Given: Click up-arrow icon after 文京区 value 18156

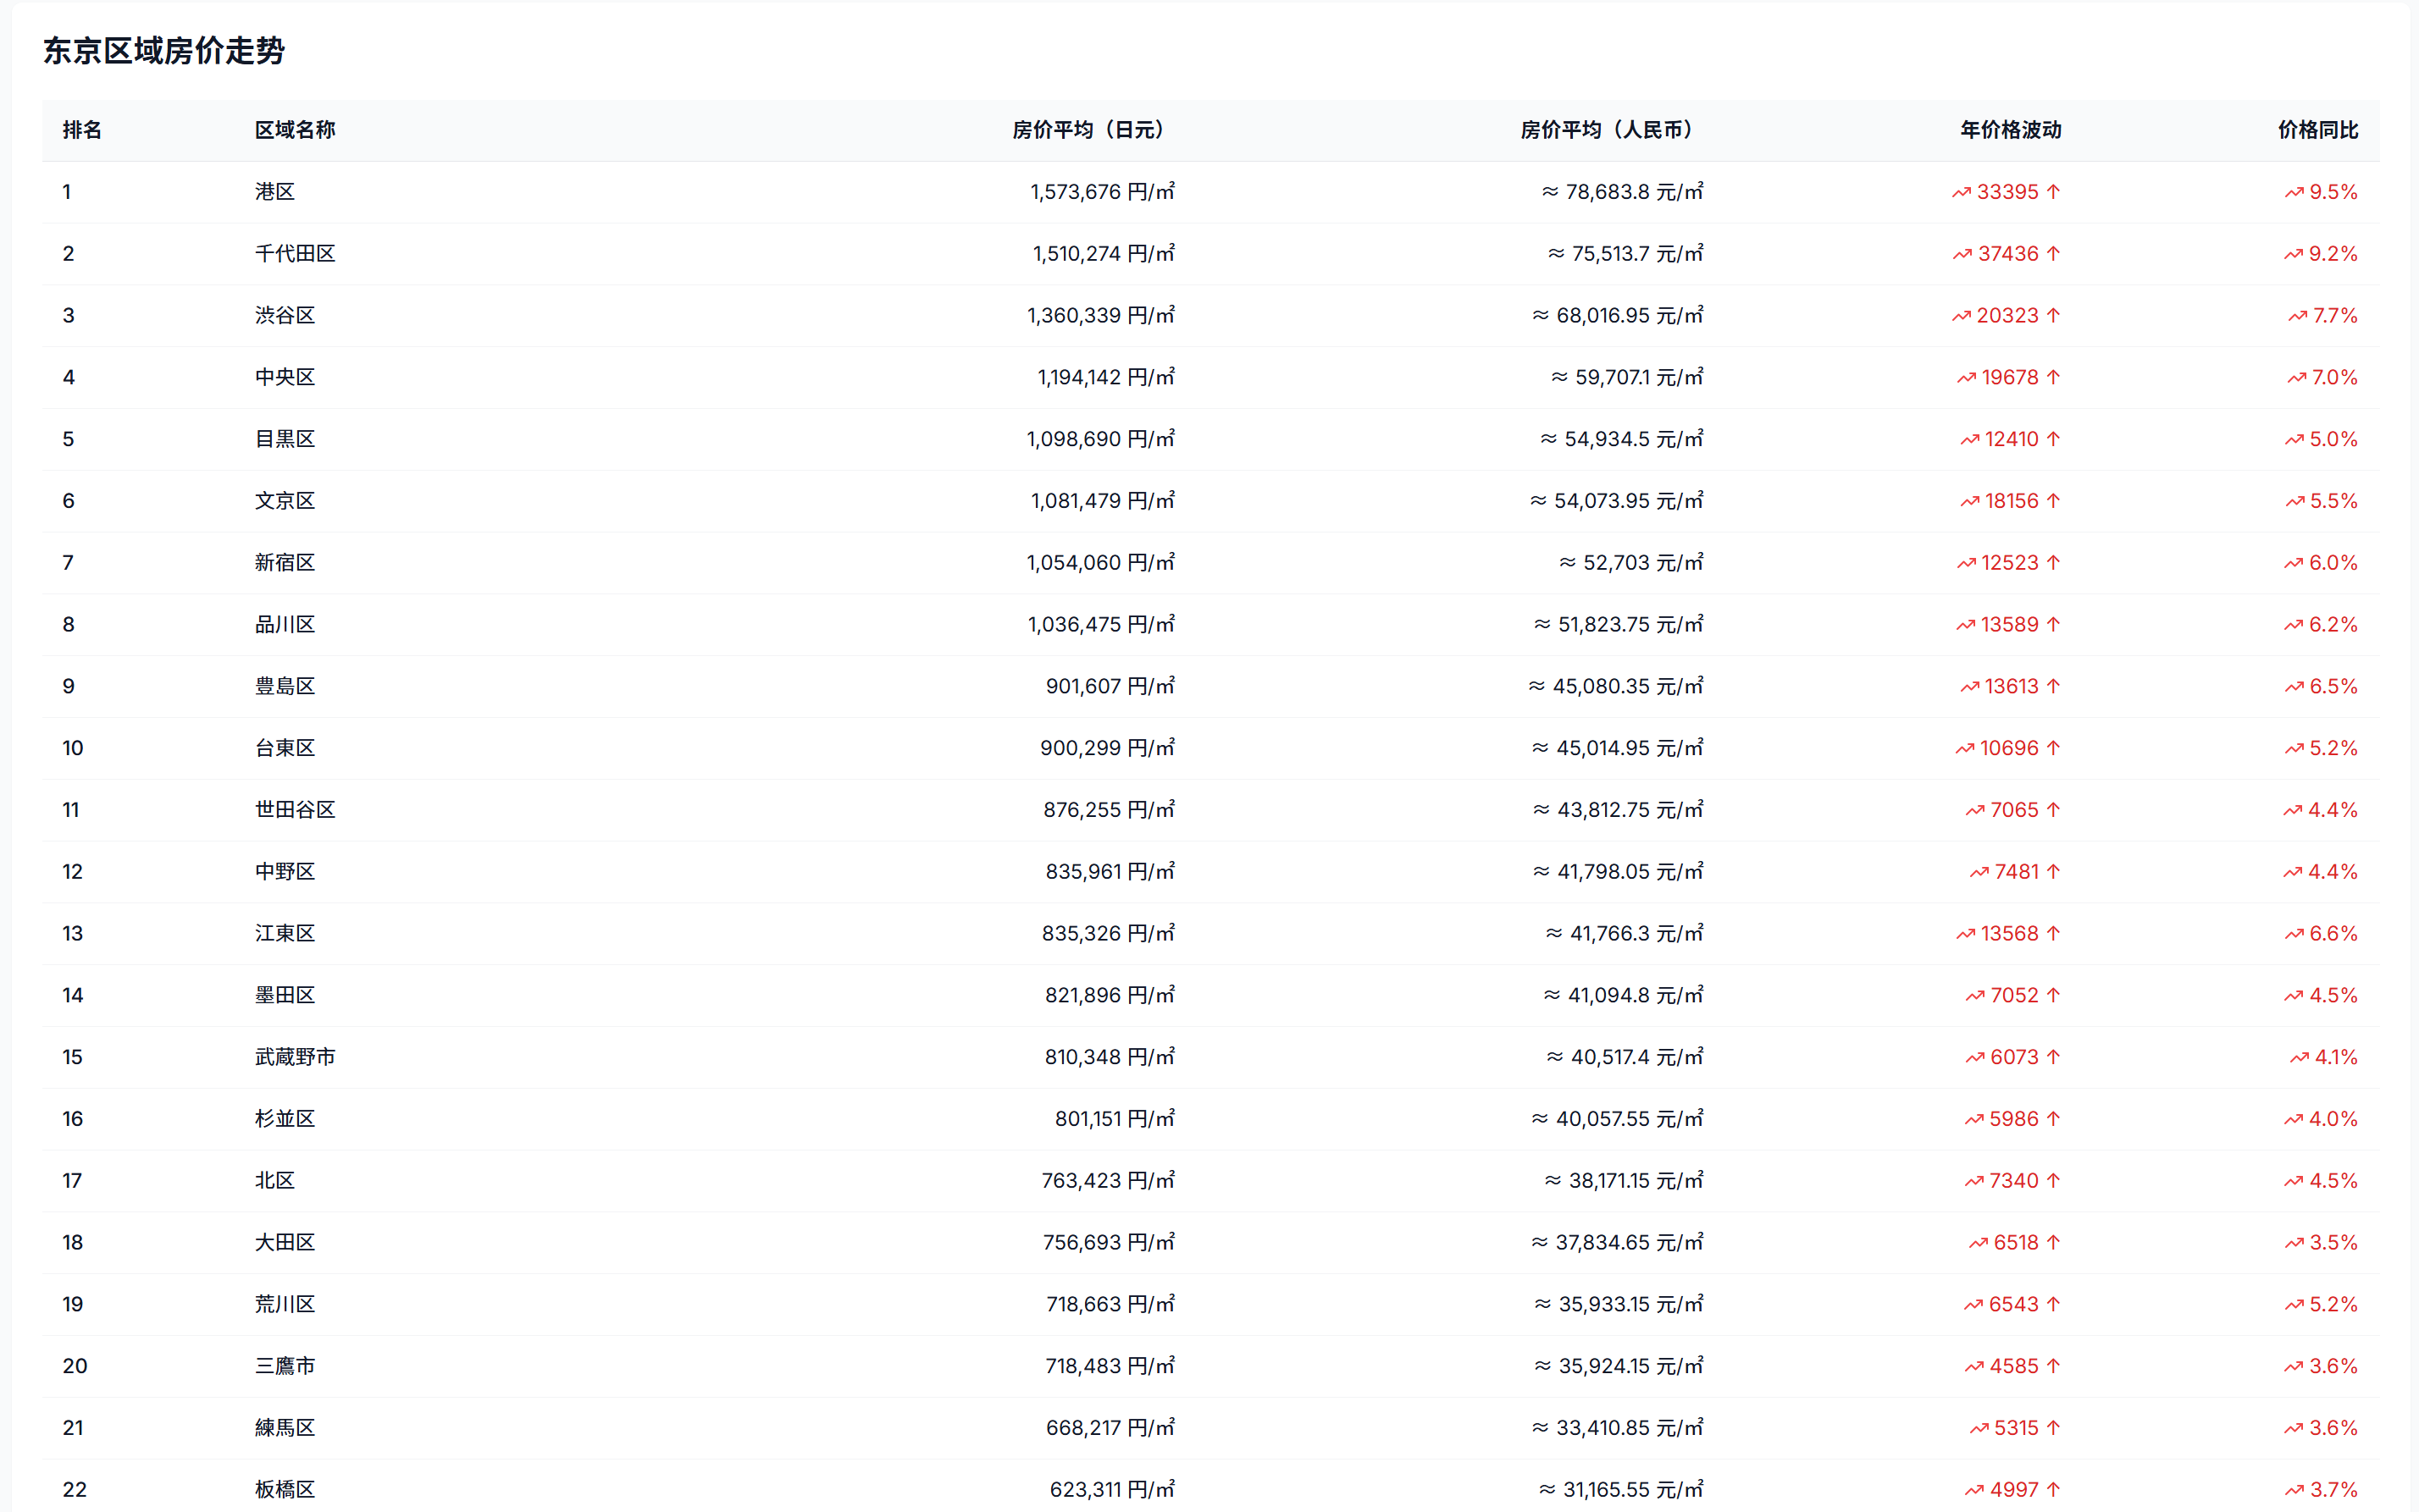Looking at the screenshot, I should click(x=2053, y=501).
